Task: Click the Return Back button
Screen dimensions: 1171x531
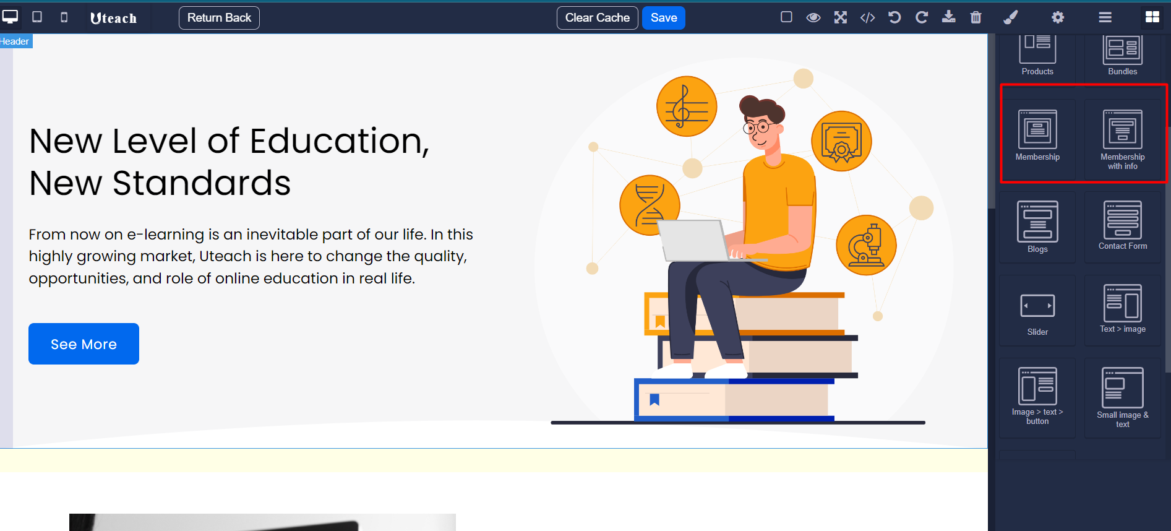Action: tap(219, 18)
